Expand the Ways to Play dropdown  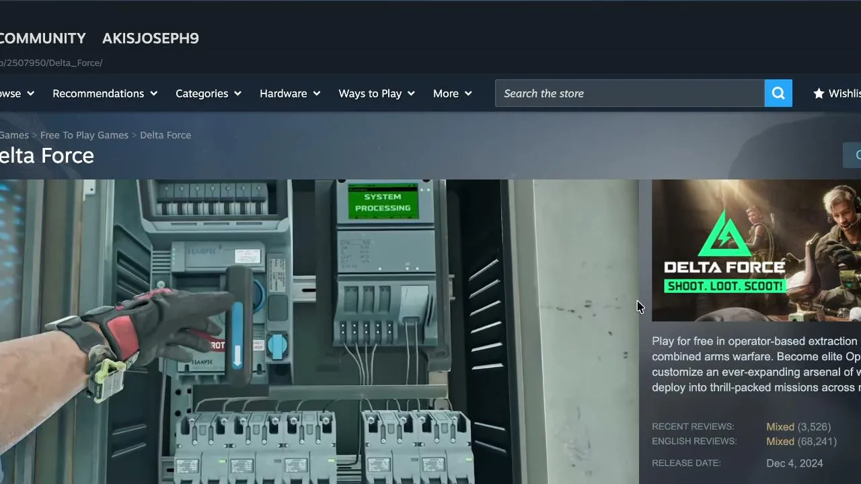[x=377, y=93]
